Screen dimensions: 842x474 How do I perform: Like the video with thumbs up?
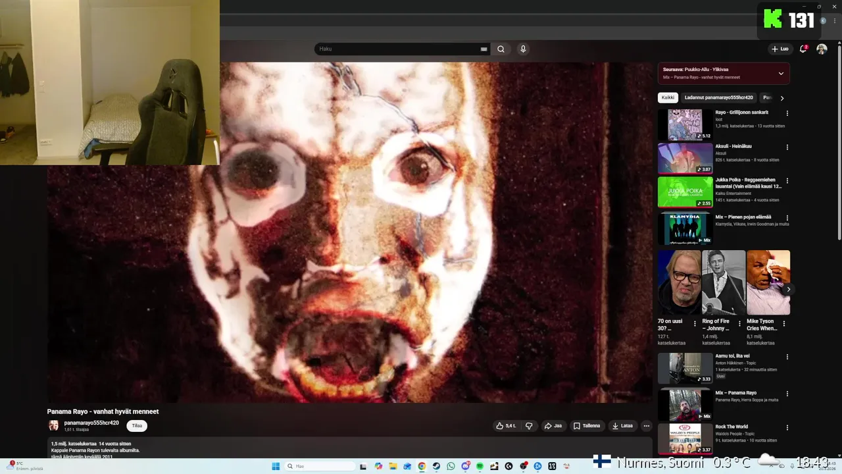click(506, 426)
